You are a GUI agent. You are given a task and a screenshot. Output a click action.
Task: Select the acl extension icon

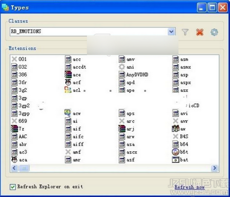68,90
